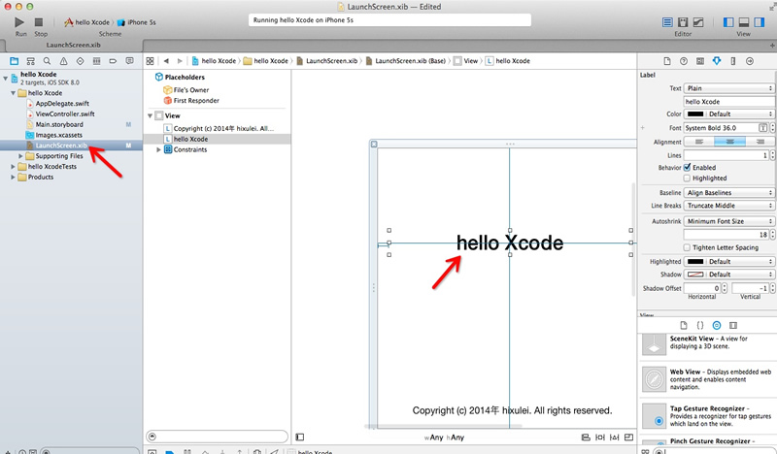Check the Highlighted checkbox
Screen dimensions: 777x454
coord(687,178)
